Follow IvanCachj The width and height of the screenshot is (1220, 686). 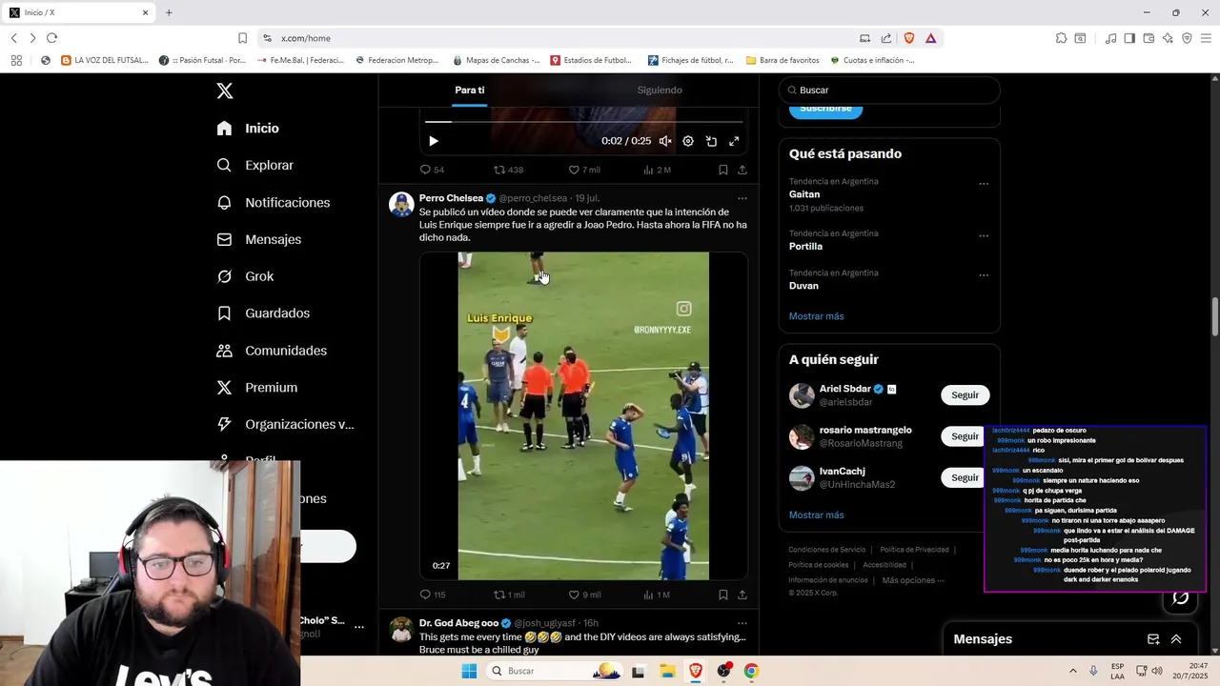pyautogui.click(x=965, y=477)
